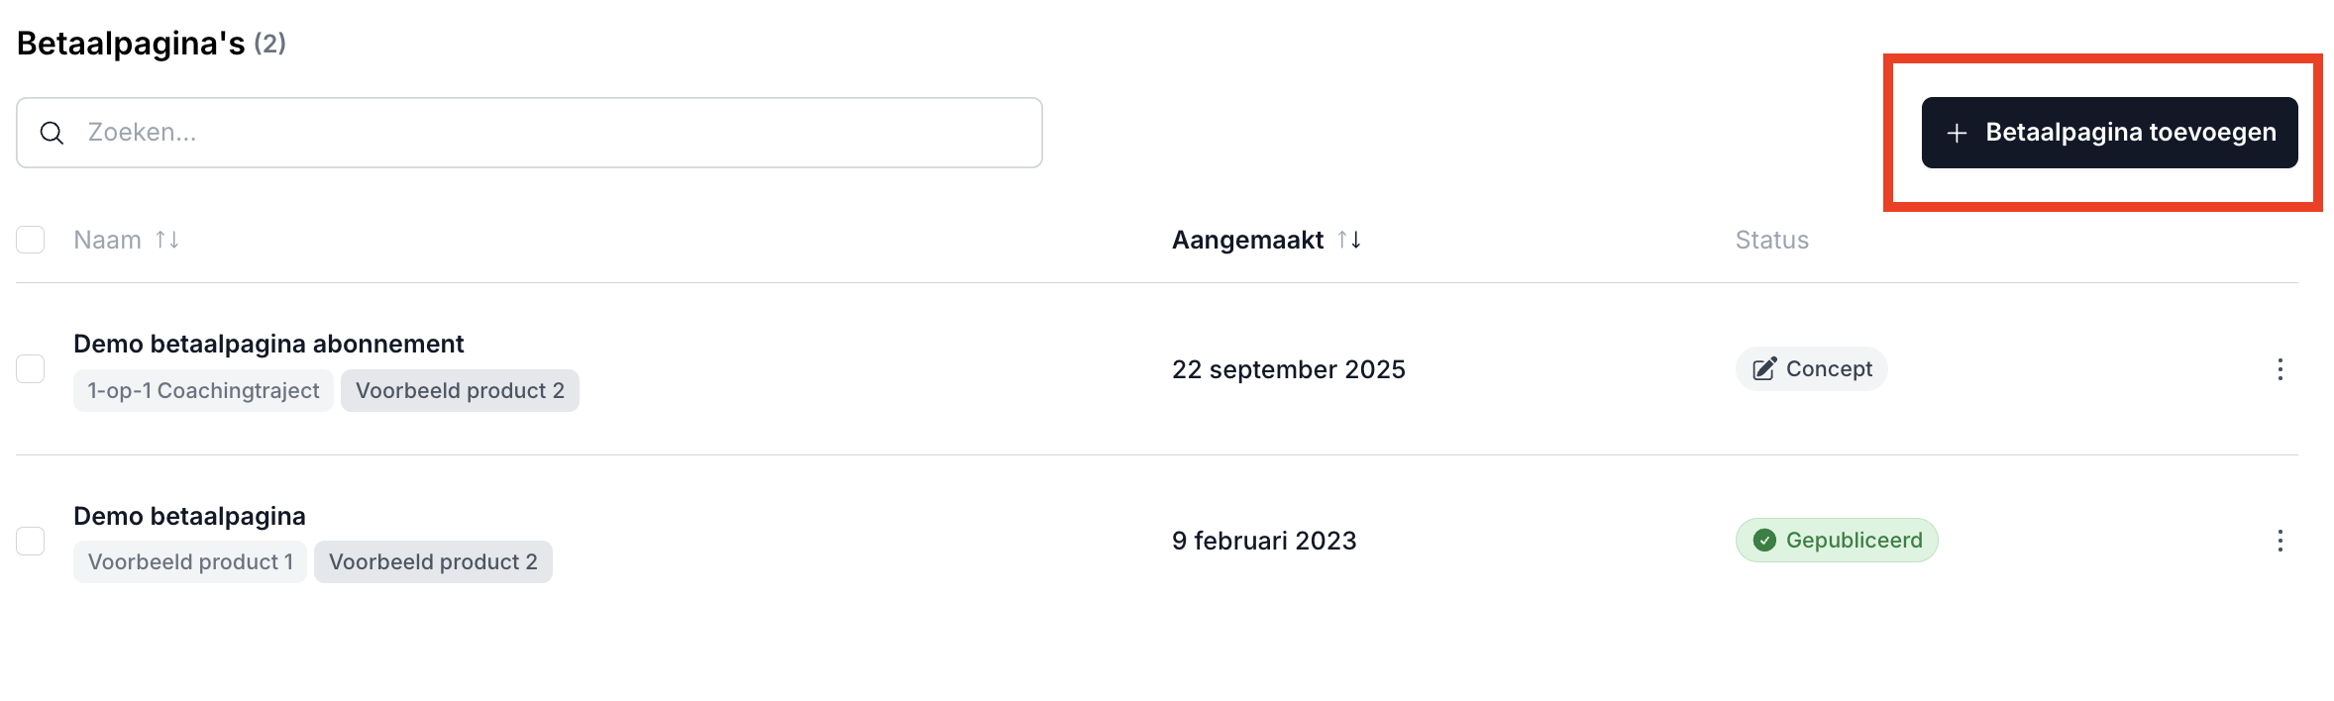Click the Aangemaakt sort arrows icon
2334x701 pixels.
click(1349, 240)
